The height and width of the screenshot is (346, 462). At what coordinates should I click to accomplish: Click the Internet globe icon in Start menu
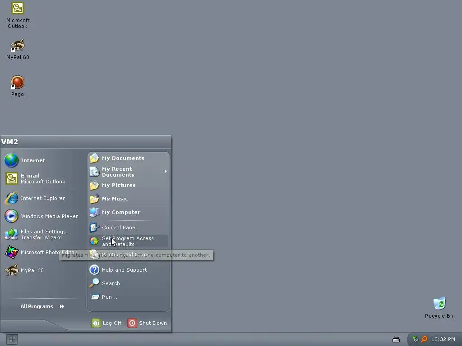tap(11, 160)
